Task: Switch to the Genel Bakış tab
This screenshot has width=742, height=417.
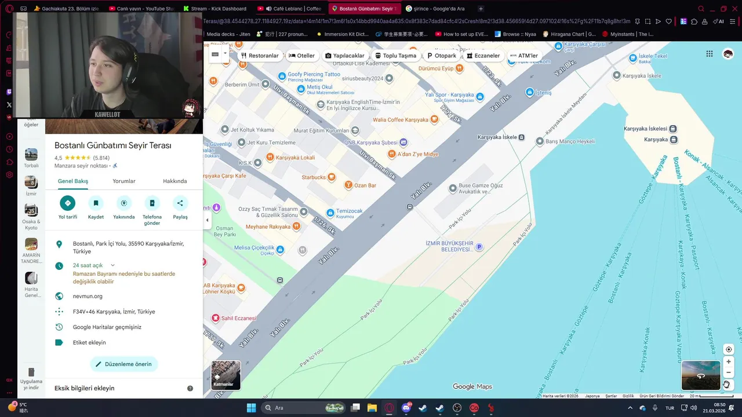Action: tap(73, 181)
